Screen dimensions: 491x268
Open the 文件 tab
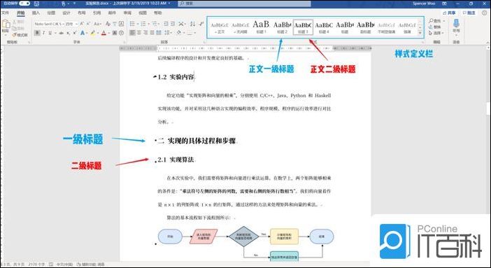tap(5, 13)
